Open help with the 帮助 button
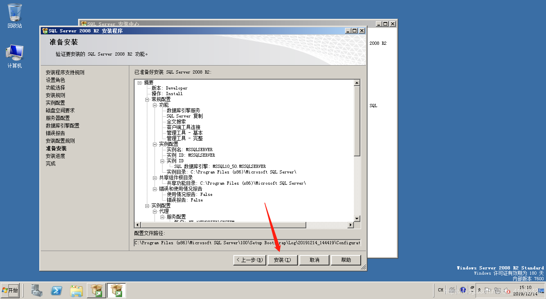 point(346,260)
